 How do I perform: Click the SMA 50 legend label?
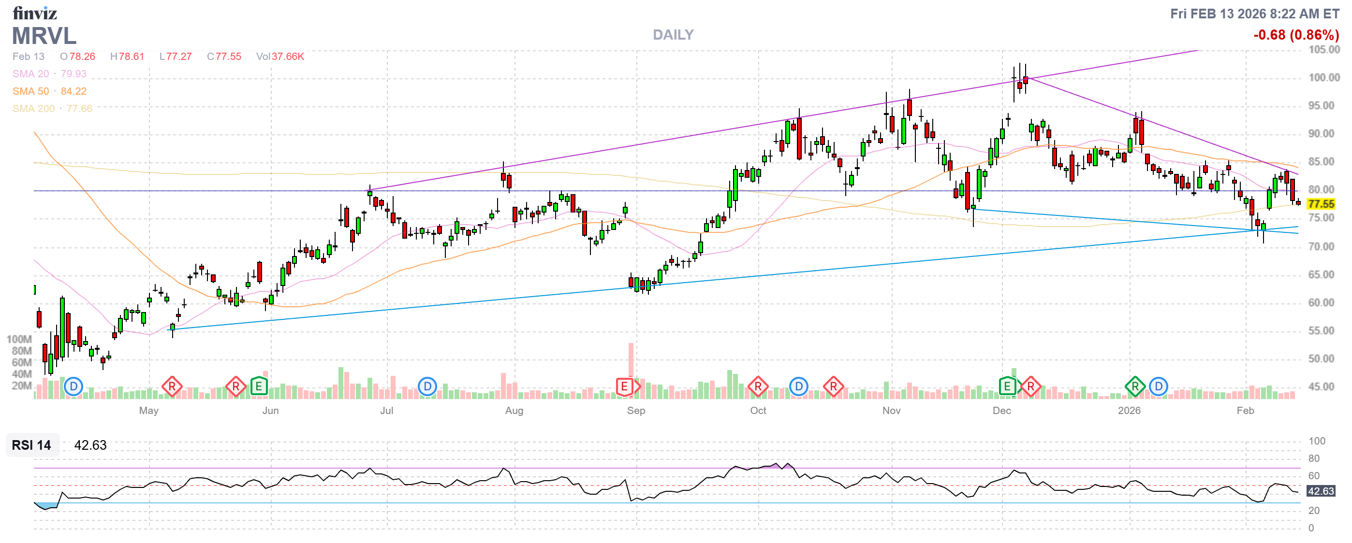pyautogui.click(x=30, y=91)
